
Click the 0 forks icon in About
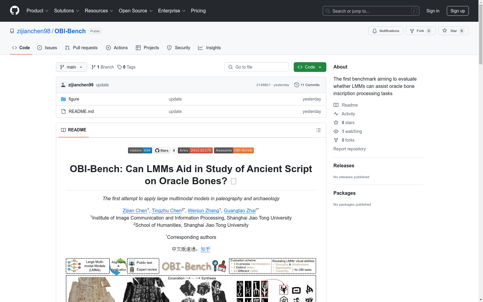(x=336, y=140)
